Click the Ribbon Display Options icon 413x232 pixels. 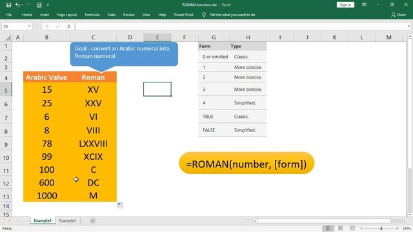click(x=364, y=5)
